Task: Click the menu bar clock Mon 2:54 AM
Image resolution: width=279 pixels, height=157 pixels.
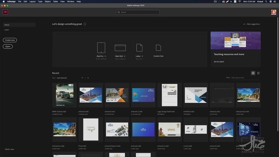Action: (x=249, y=1)
